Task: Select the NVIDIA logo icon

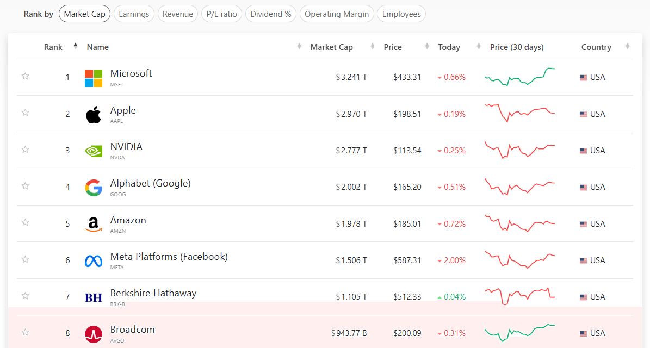Action: tap(93, 151)
